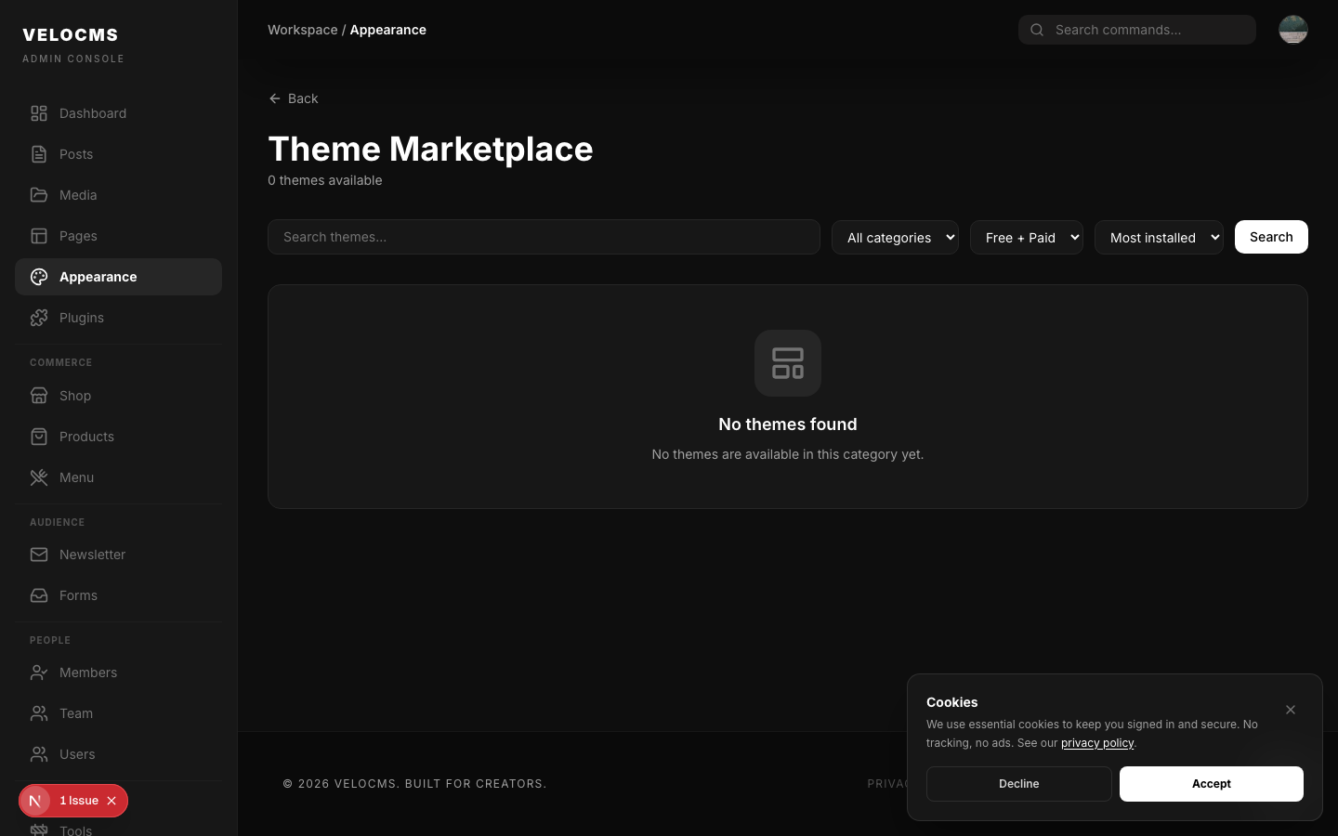Click the Search themes input field
The image size is (1338, 836).
(544, 237)
